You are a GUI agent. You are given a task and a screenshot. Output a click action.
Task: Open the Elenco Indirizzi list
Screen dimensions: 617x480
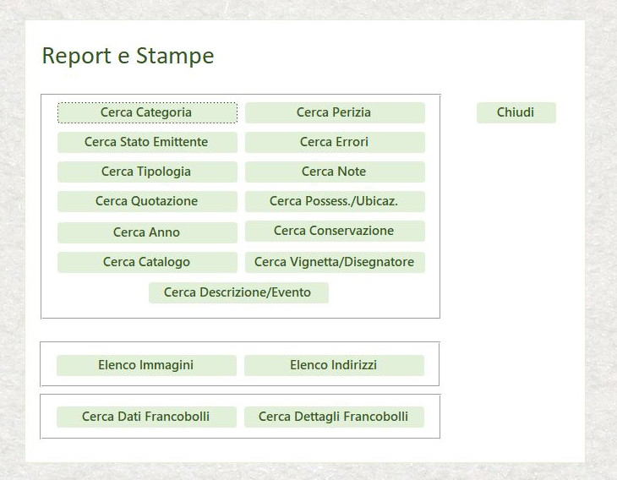(334, 365)
